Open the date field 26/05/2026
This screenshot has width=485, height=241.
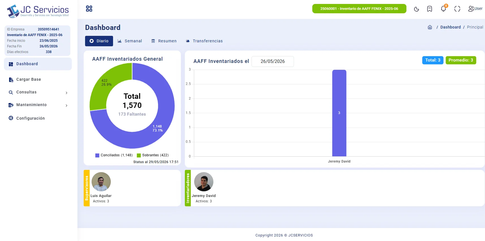[273, 62]
